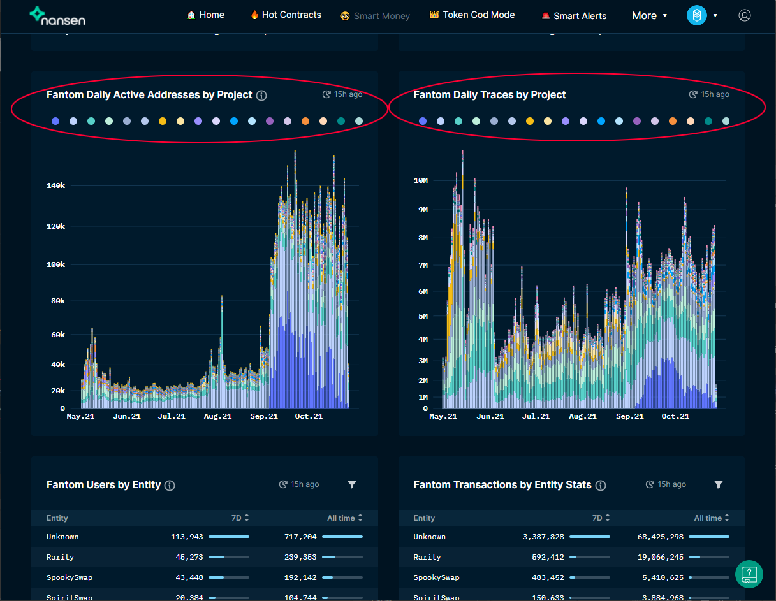Click the info icon beside Fantom Transactions by Entity Stats

(x=600, y=484)
